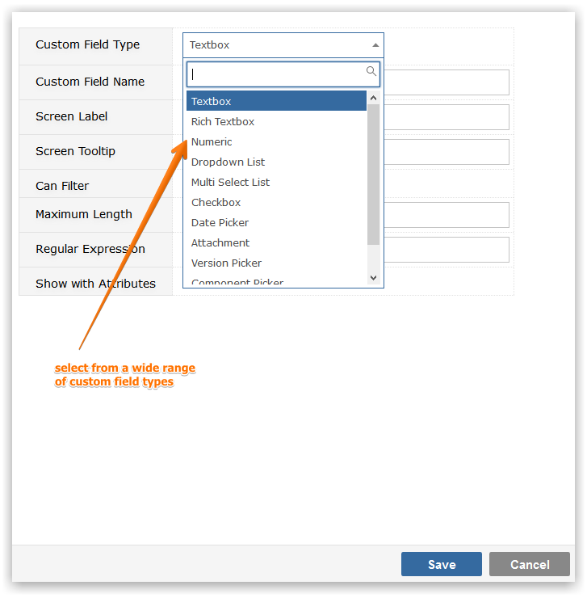Click the search magnifier icon in dropdown

point(371,71)
